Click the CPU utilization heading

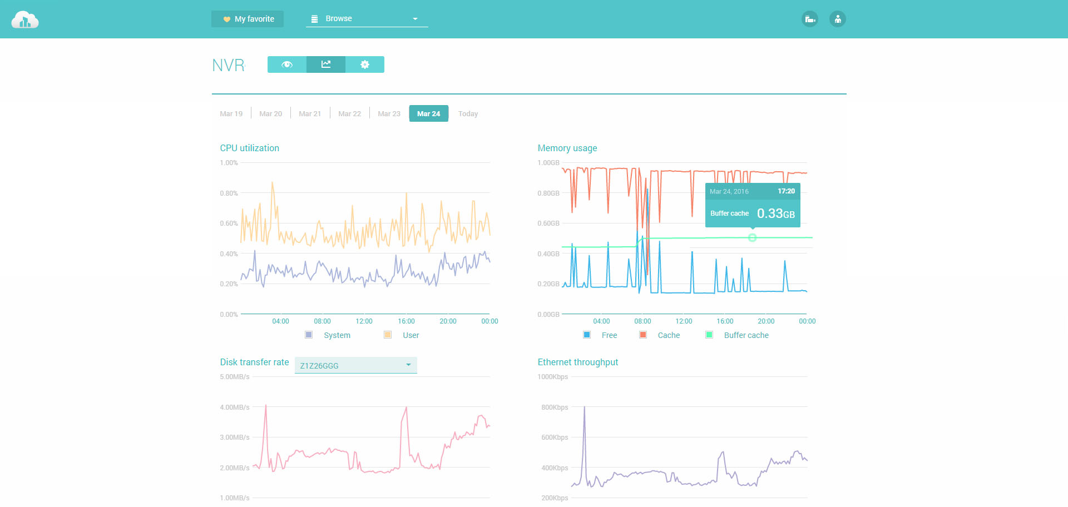(x=250, y=148)
